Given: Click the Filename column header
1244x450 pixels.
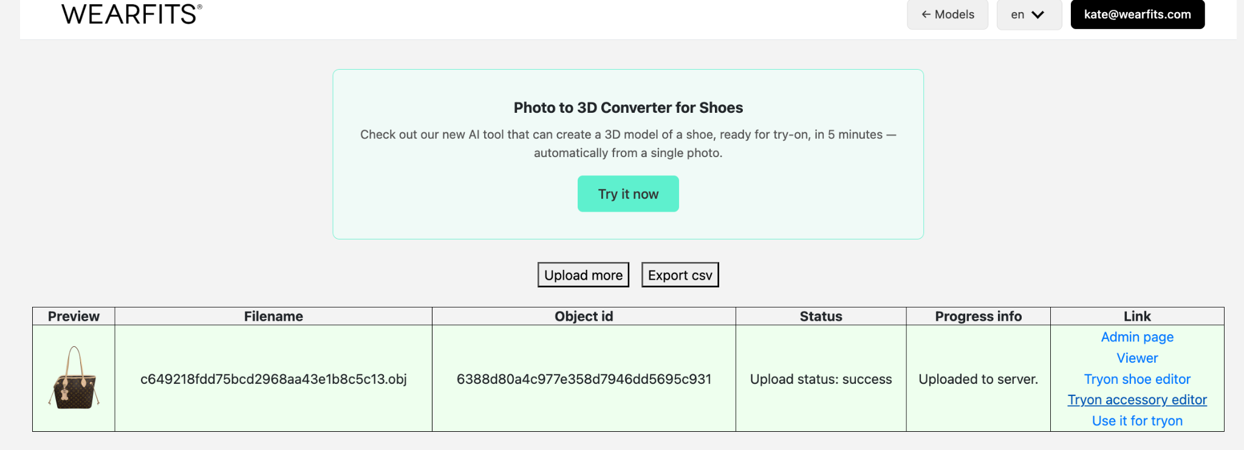Looking at the screenshot, I should click(x=273, y=316).
